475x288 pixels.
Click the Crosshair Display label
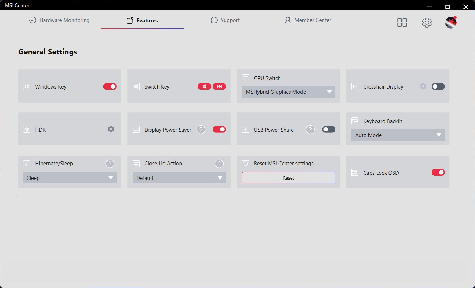(x=383, y=87)
